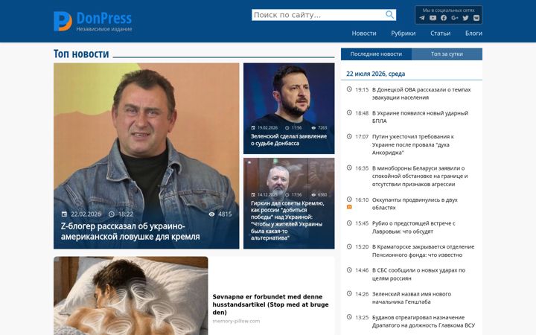Click the Мы в социальных сетях label

(448, 10)
